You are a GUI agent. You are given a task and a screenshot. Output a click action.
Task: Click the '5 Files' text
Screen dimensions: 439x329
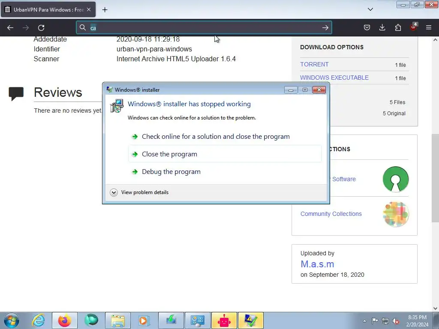click(397, 102)
